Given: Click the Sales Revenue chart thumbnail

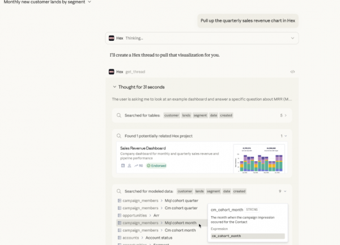Looking at the screenshot, I should [259, 157].
